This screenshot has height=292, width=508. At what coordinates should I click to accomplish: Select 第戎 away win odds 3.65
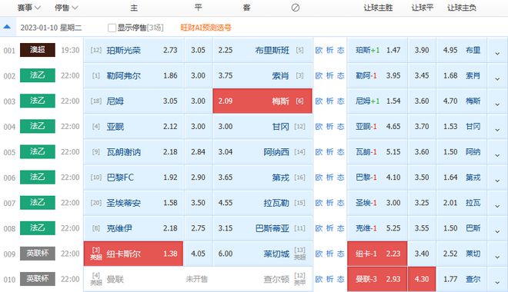[262, 178]
